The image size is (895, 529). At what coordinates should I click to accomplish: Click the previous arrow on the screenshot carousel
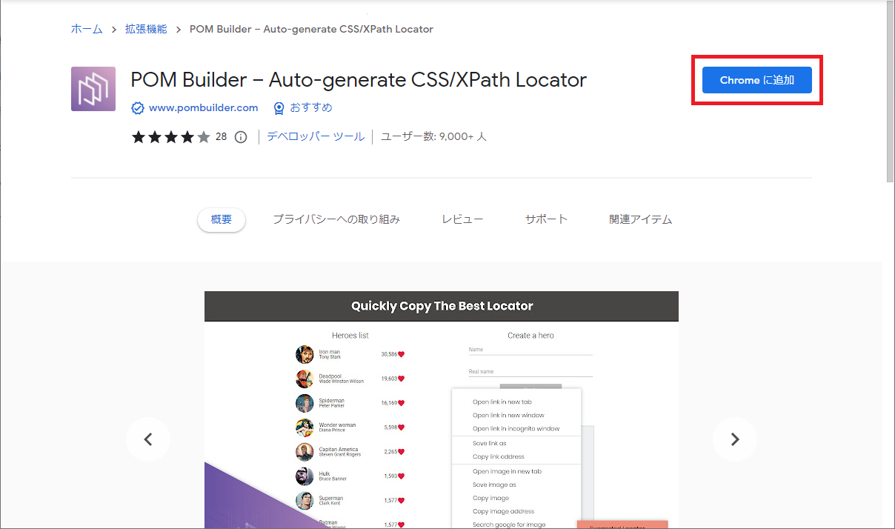(148, 439)
